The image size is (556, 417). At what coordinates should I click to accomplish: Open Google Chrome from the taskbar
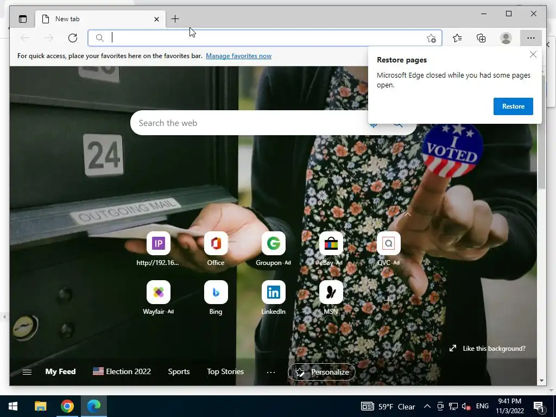pyautogui.click(x=67, y=406)
